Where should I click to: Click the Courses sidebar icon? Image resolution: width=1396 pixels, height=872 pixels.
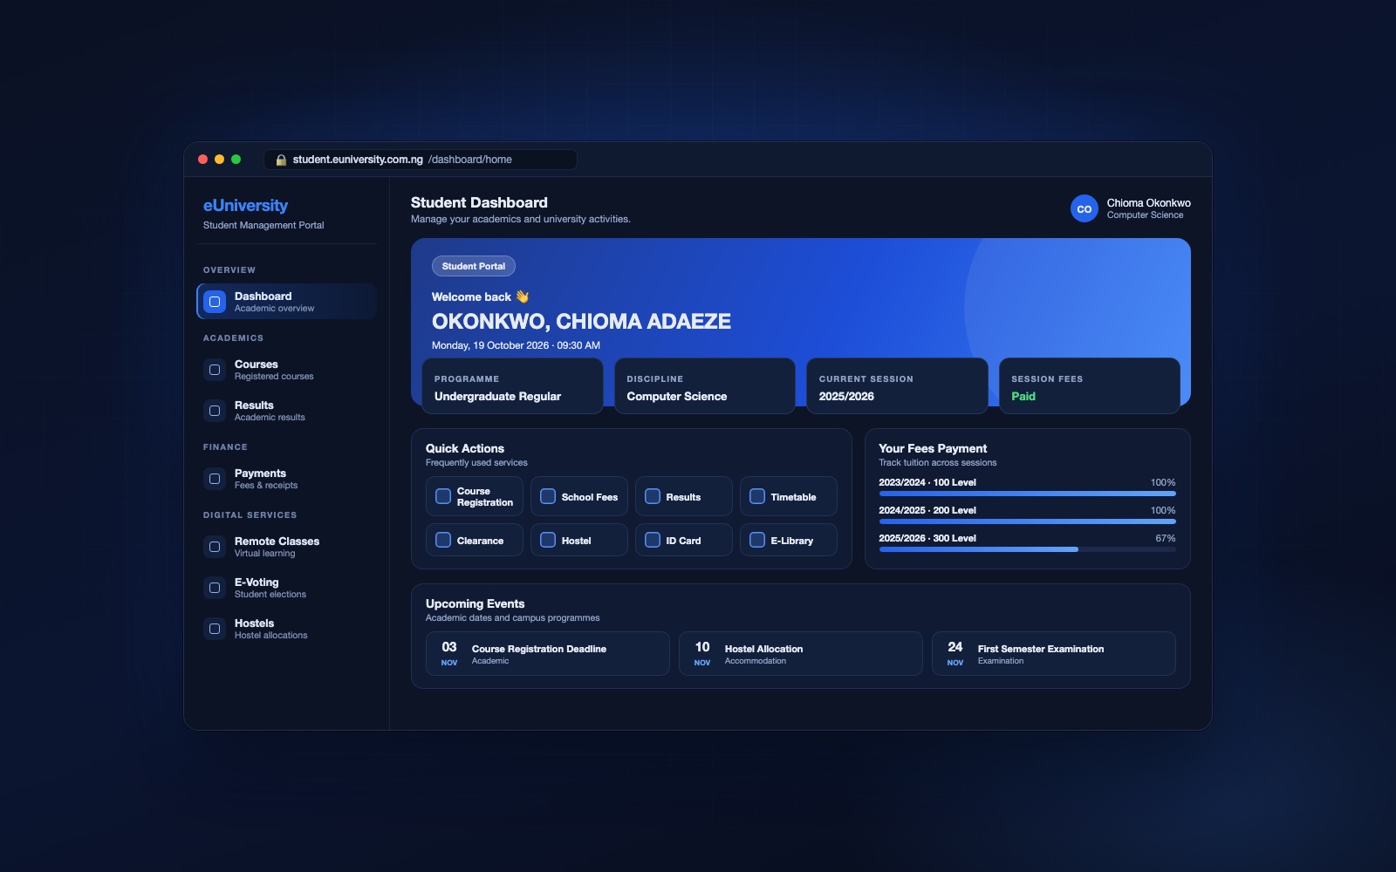pyautogui.click(x=215, y=370)
